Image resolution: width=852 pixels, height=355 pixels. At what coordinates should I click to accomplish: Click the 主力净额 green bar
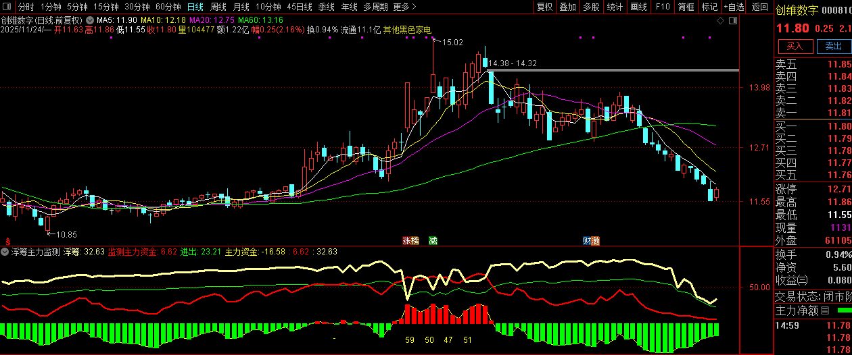click(x=843, y=311)
